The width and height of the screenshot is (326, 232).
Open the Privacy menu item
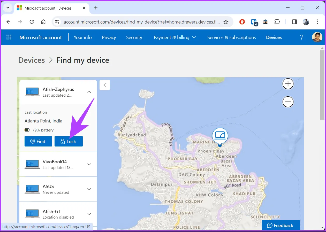coord(109,37)
